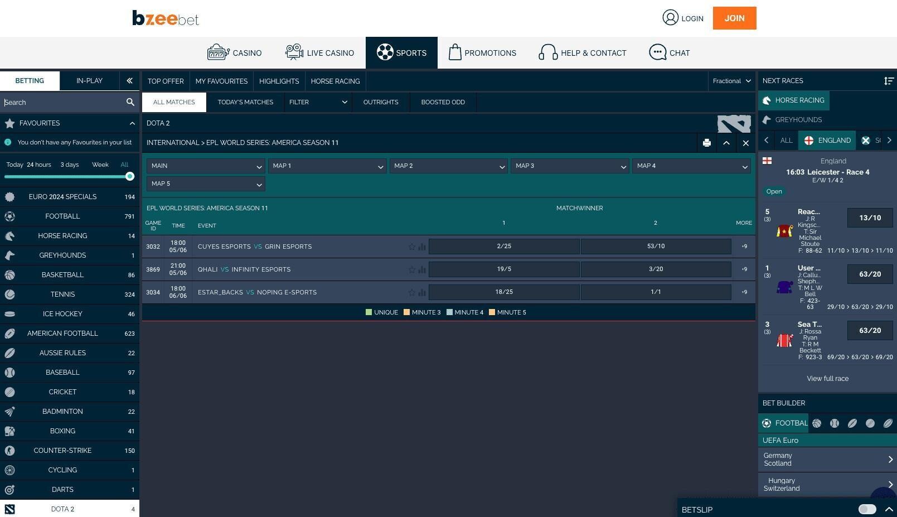The image size is (897, 517).
Task: Click the time range slider handle
Action: (x=130, y=176)
